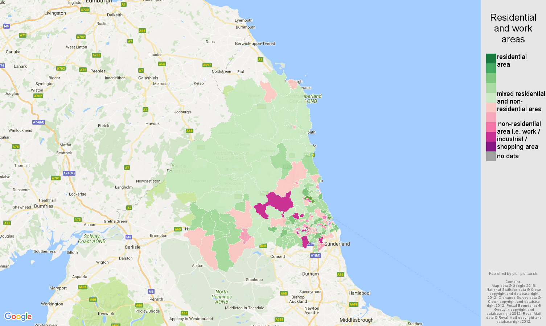Click the Workington label
Image resolution: width=546 pixels, height=326 pixels.
click(x=52, y=304)
